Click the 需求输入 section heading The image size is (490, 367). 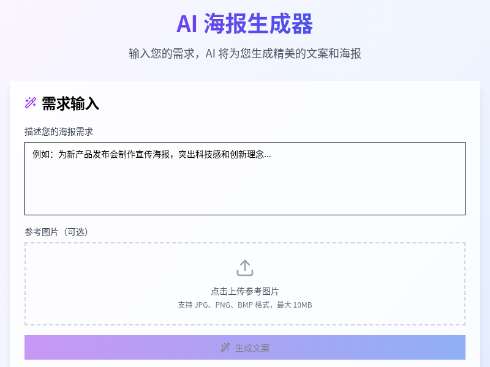(x=69, y=104)
